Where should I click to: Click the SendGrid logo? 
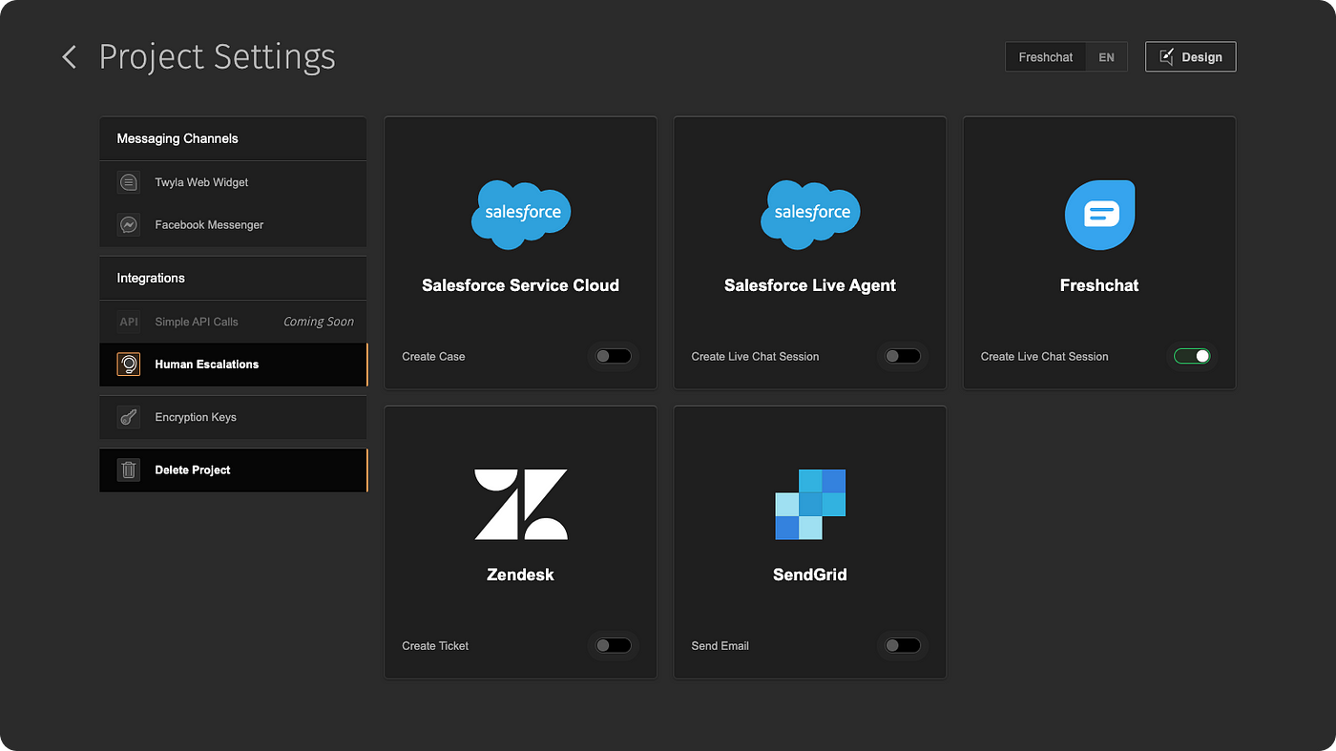click(x=810, y=504)
